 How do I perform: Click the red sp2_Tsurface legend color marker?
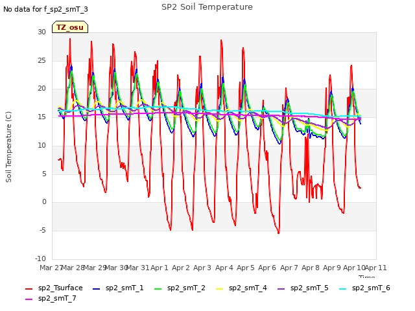pyautogui.click(x=29, y=289)
